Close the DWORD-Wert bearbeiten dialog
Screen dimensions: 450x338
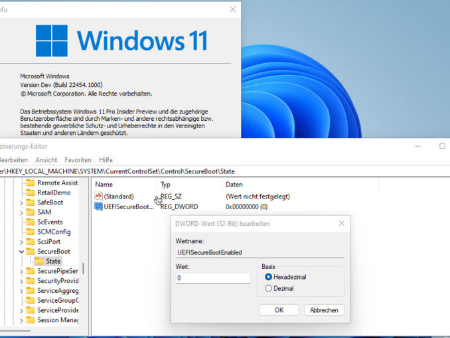pos(342,223)
